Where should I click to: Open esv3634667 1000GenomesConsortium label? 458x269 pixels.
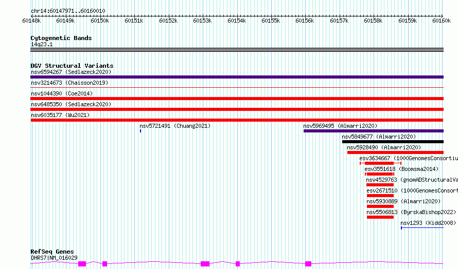(409, 158)
